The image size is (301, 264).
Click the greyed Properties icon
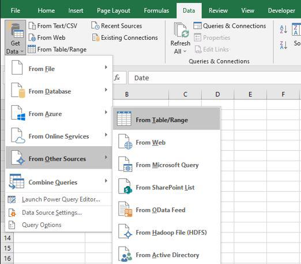click(x=197, y=38)
